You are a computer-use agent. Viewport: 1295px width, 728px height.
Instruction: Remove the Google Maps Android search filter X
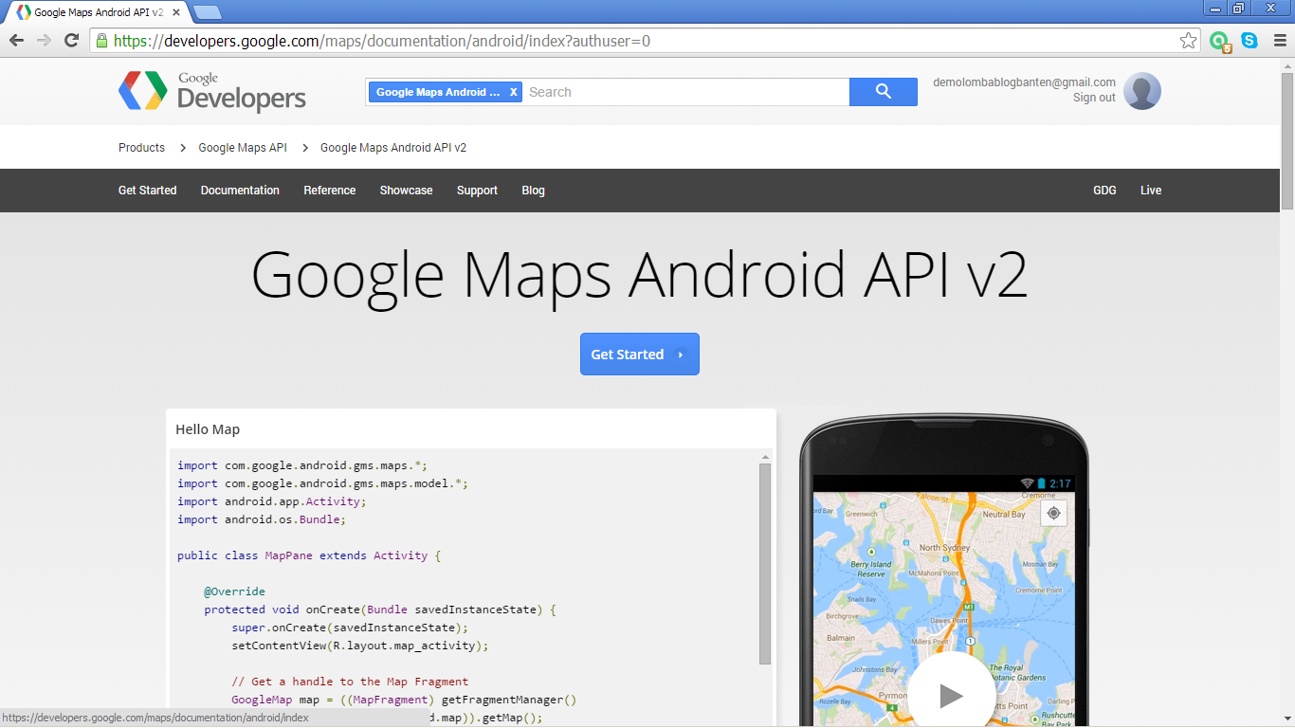tap(514, 92)
